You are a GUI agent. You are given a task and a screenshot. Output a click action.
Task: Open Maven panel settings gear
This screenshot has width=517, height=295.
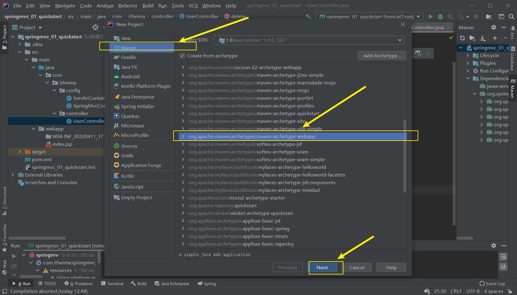pos(494,27)
